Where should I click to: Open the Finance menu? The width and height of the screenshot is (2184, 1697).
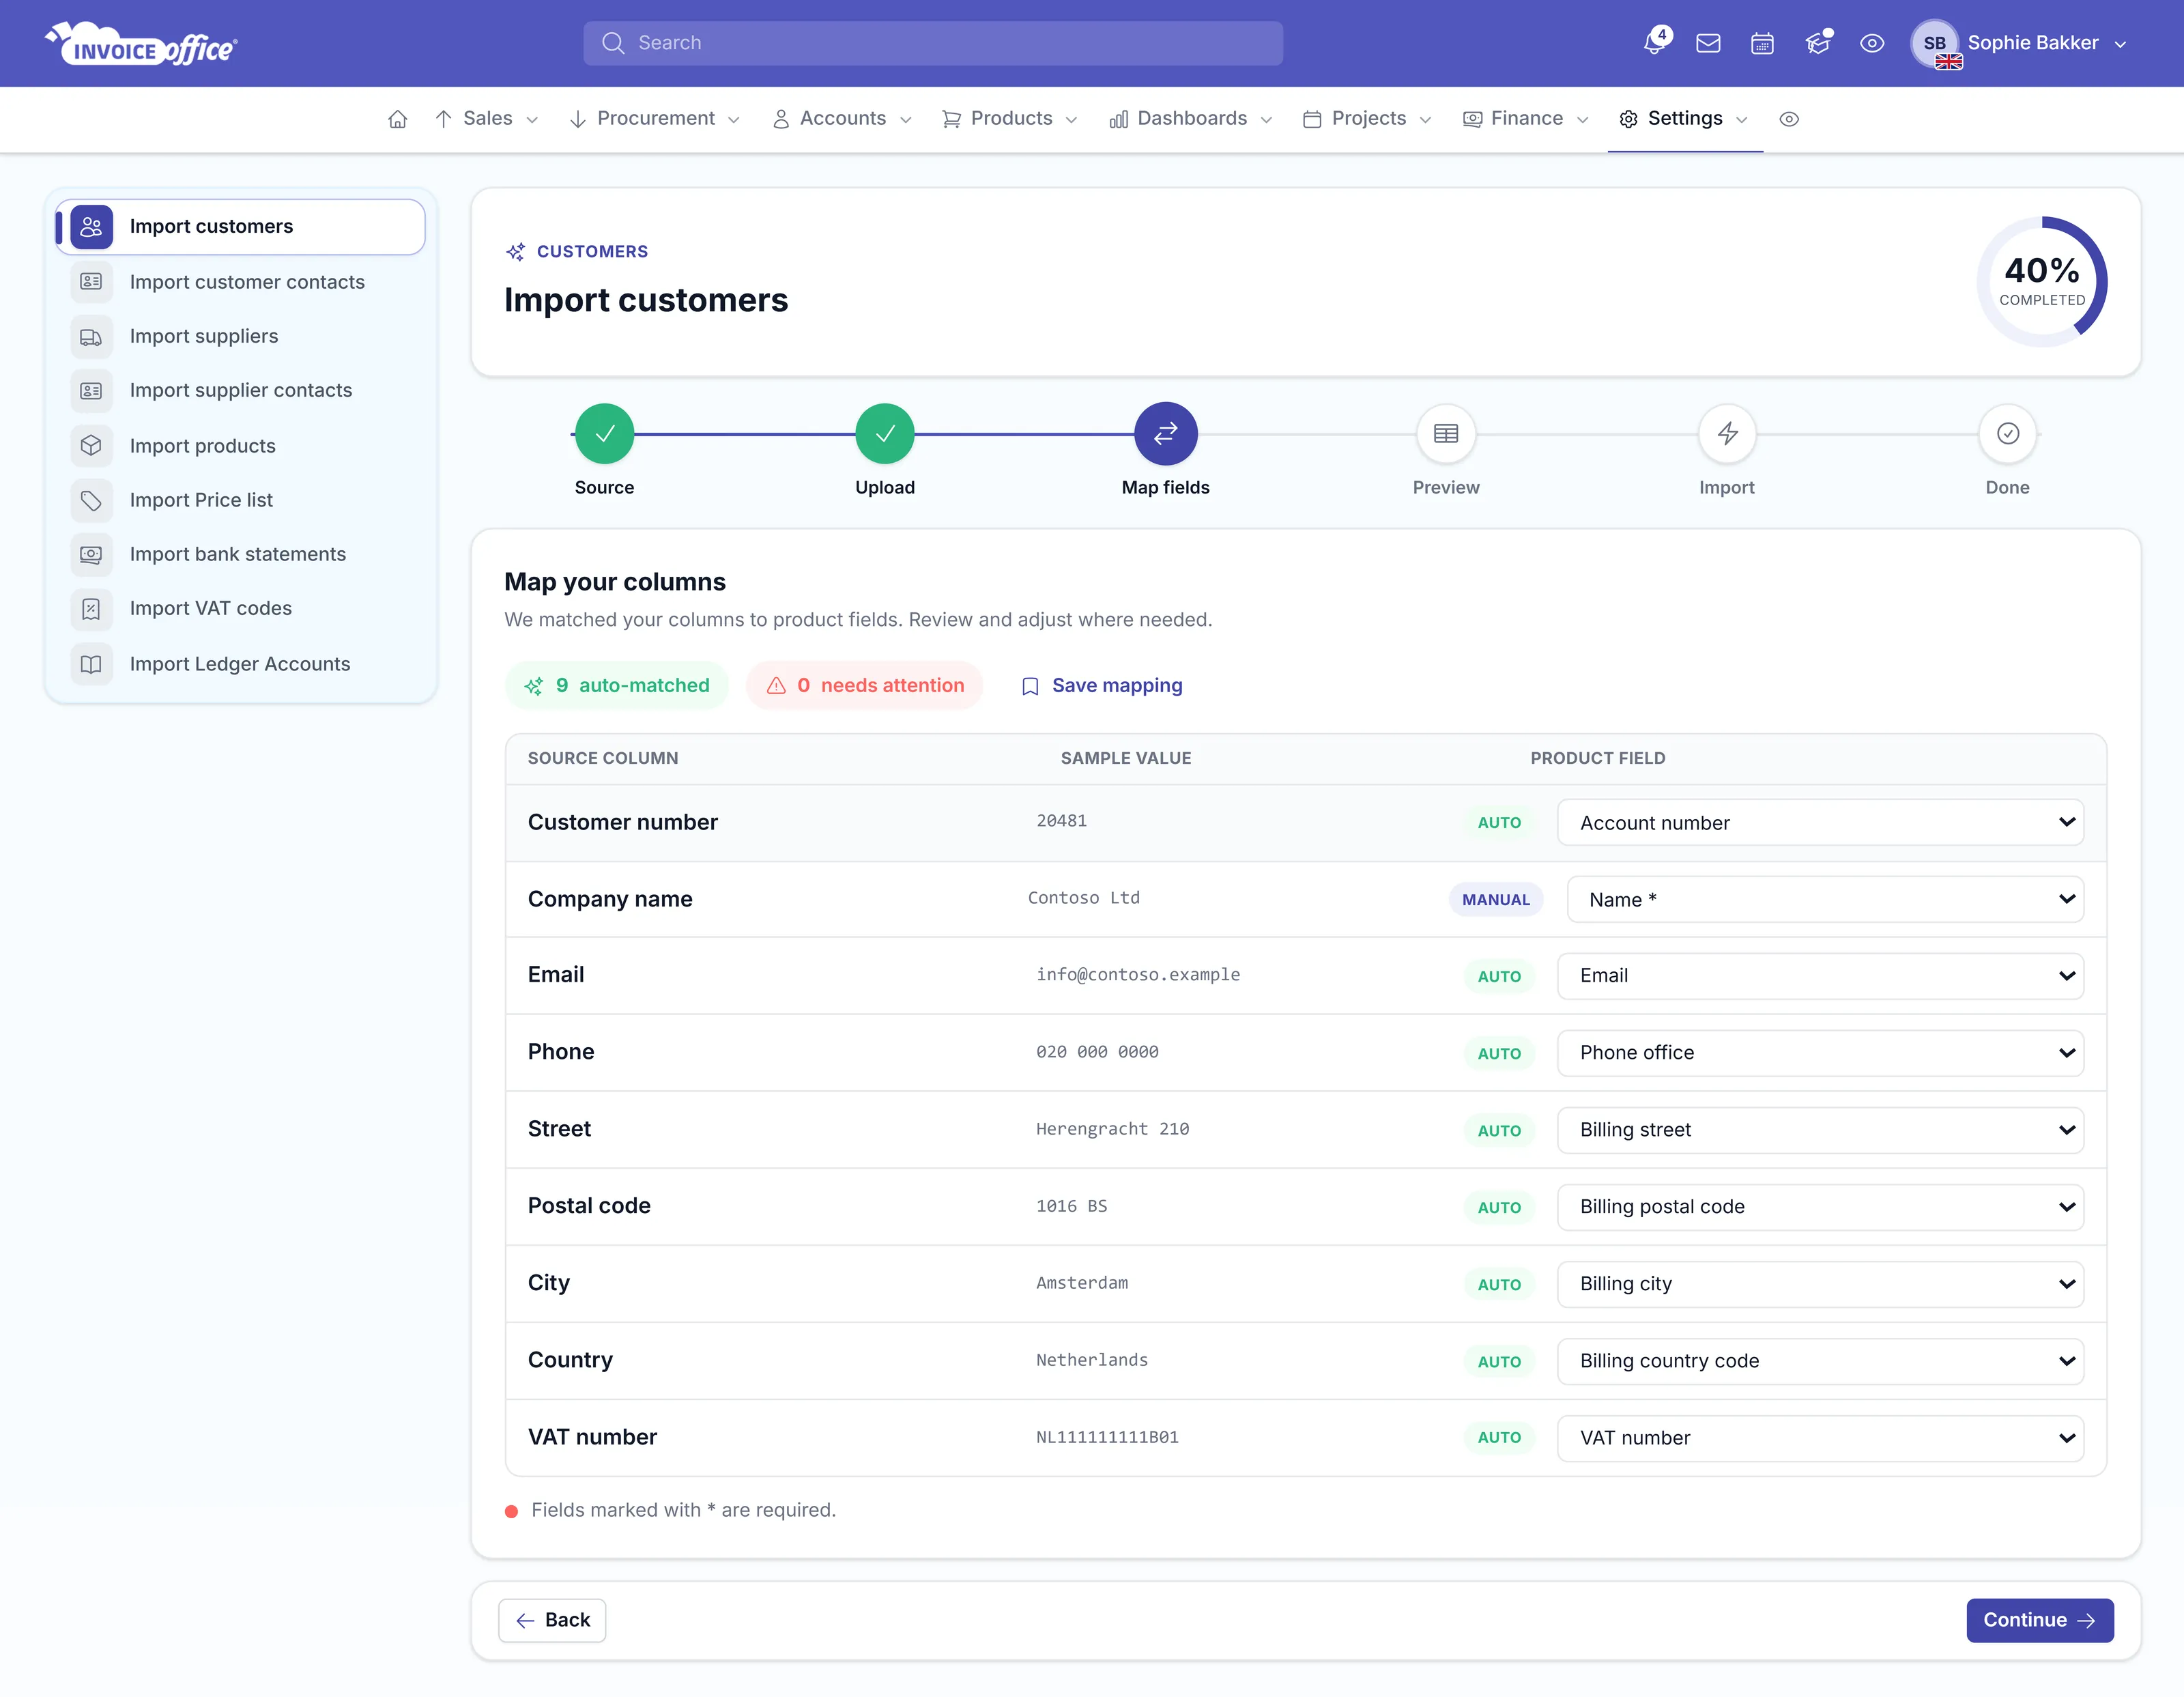1525,119
